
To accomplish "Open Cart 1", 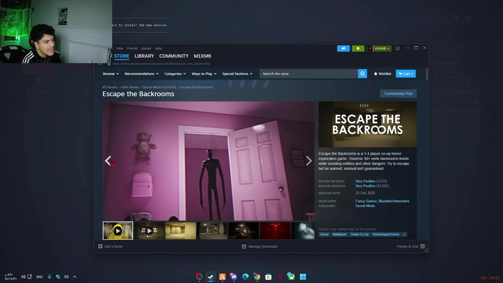I will click(406, 74).
